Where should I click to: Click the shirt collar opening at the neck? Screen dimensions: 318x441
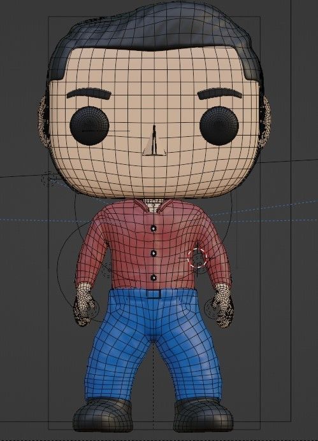[153, 204]
